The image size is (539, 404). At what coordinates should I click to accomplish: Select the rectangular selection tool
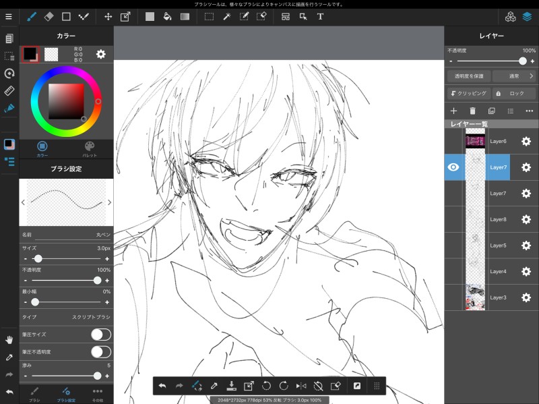tap(209, 16)
